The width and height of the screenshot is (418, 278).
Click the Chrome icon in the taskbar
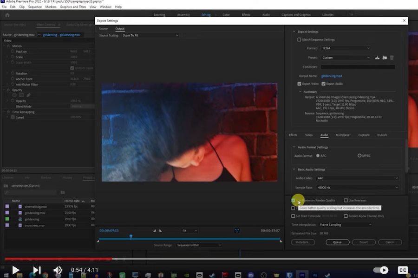[x=45, y=275]
